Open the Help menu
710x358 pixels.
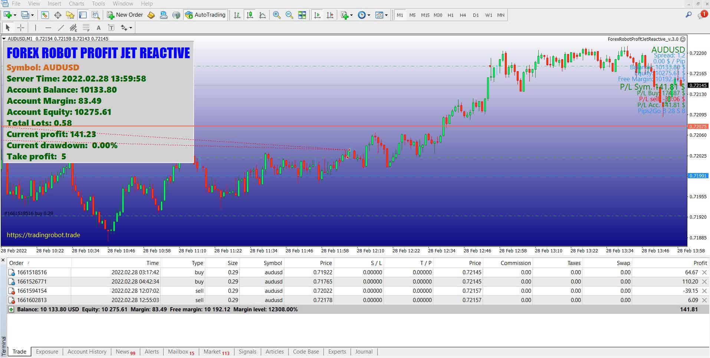click(x=147, y=4)
